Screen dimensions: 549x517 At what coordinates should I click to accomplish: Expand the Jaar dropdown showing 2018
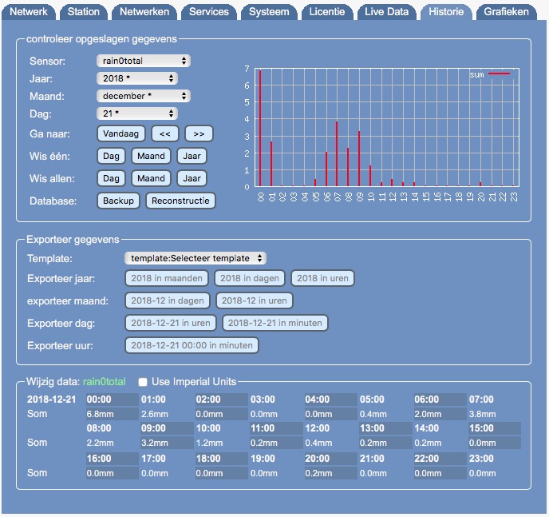point(137,78)
